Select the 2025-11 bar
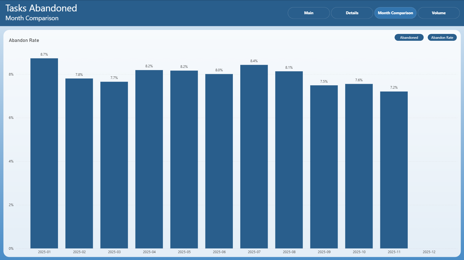Viewport: 464px width, 260px height. point(394,170)
